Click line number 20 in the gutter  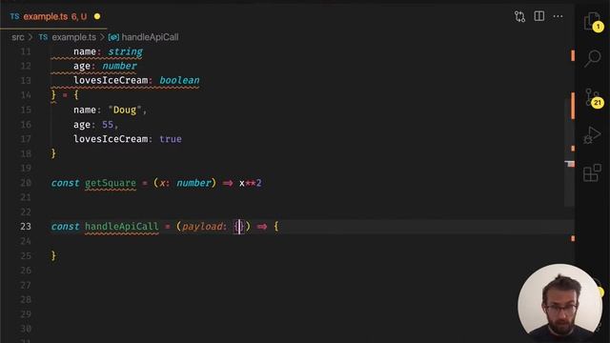pos(26,183)
